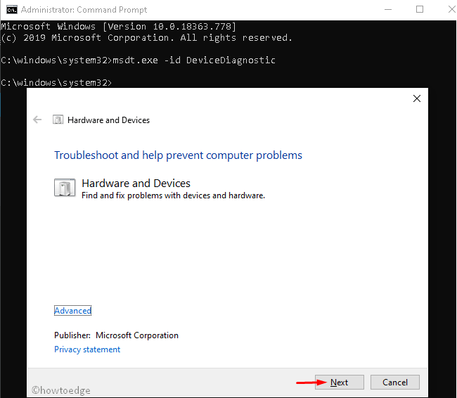
Task: Focus the empty C:\windows\system32> prompt line
Action: coord(56,83)
